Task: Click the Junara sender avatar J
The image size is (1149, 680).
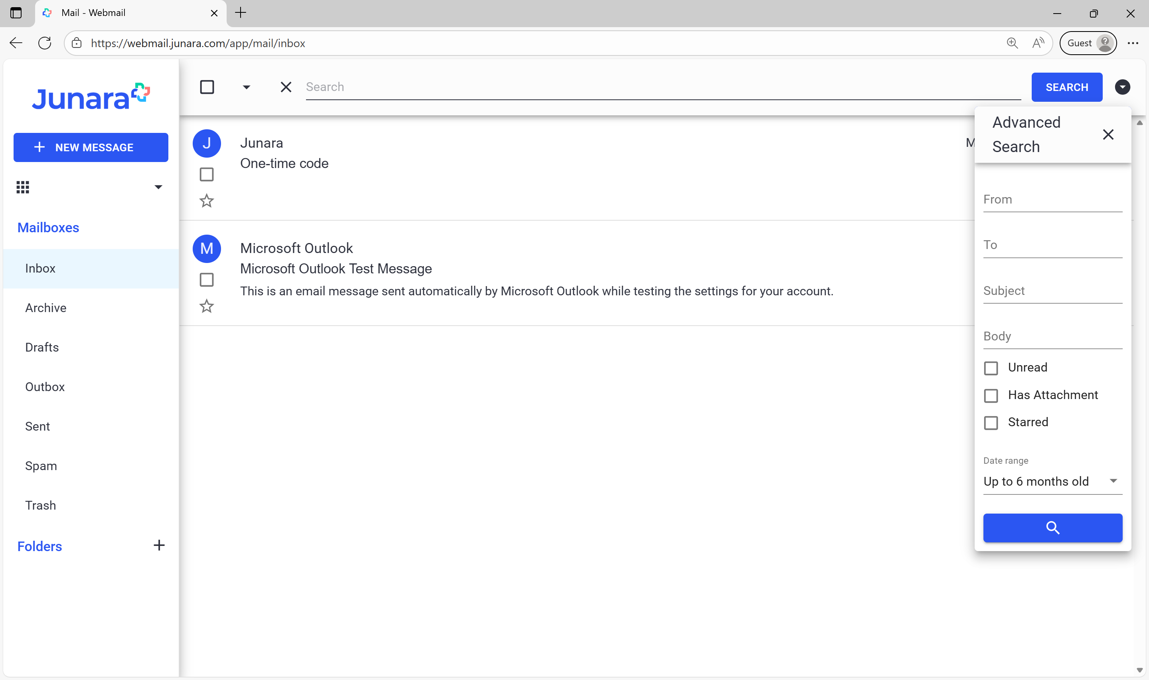Action: (207, 143)
